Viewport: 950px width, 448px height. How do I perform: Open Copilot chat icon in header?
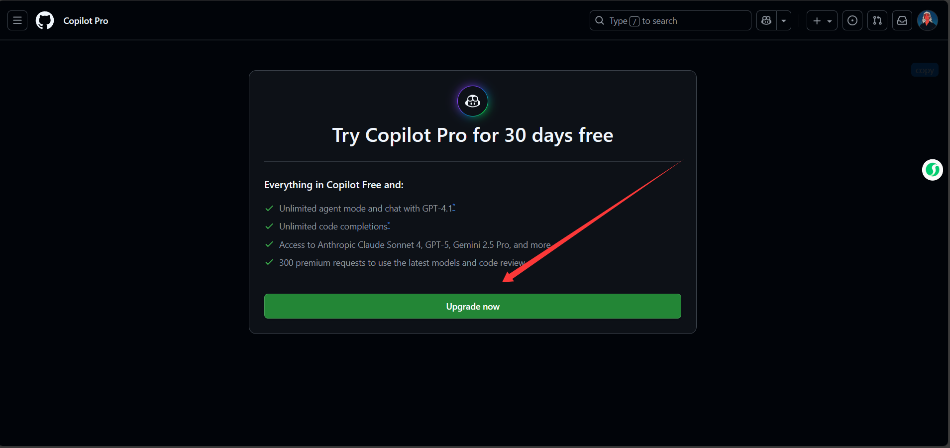click(766, 20)
